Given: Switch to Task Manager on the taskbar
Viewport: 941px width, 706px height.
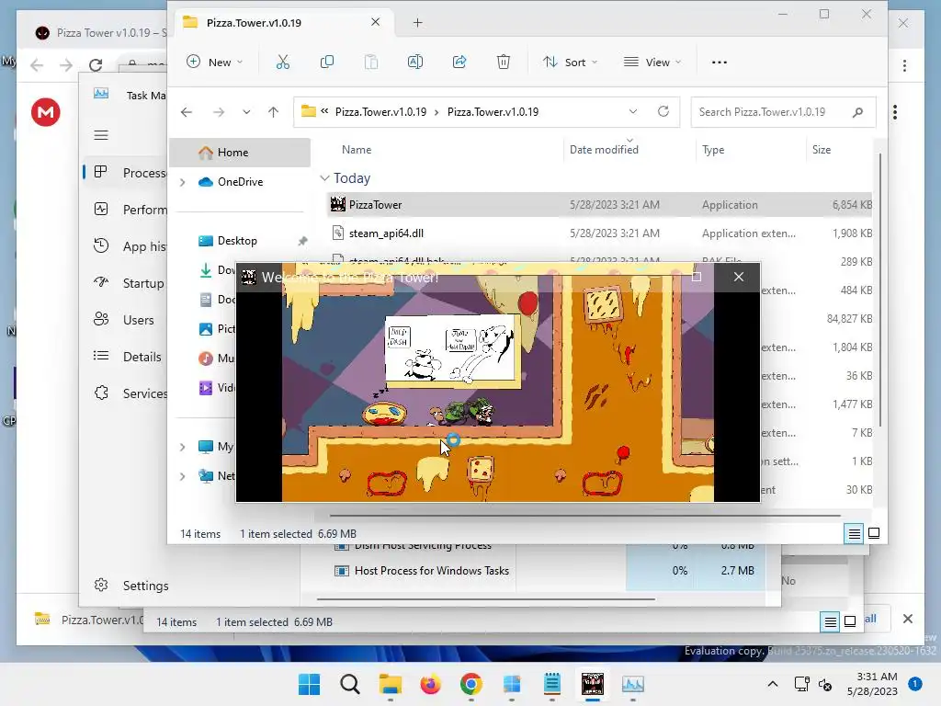Looking at the screenshot, I should (x=632, y=684).
